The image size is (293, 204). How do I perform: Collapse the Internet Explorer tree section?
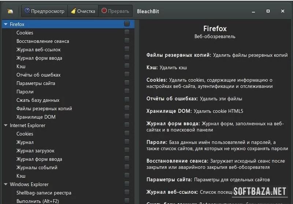coord(5,125)
